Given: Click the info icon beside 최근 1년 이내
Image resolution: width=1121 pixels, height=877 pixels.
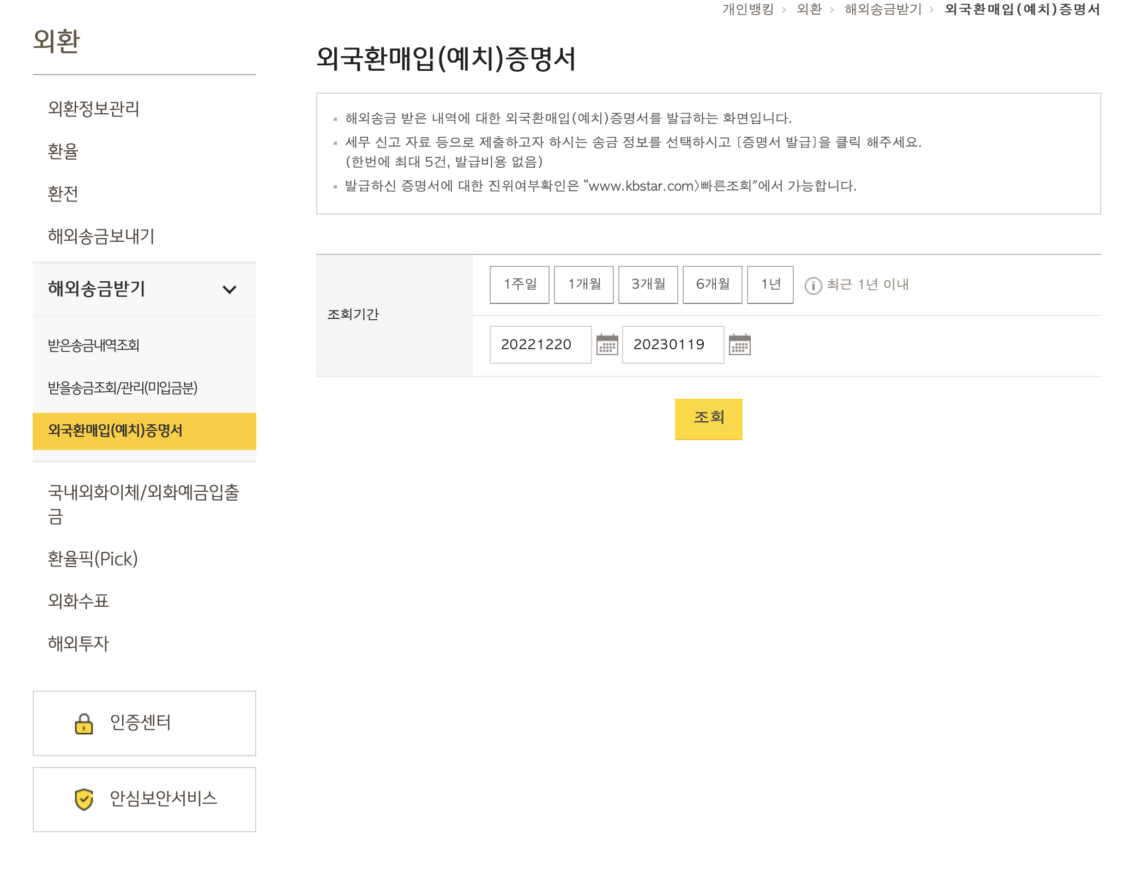Looking at the screenshot, I should click(x=813, y=285).
